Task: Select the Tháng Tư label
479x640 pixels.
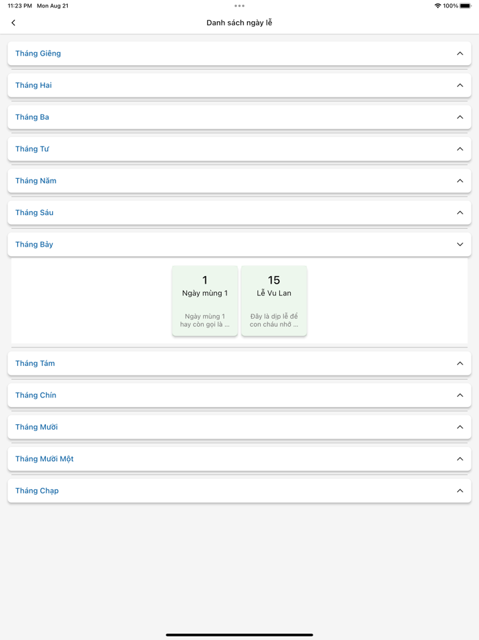Action: [x=31, y=149]
